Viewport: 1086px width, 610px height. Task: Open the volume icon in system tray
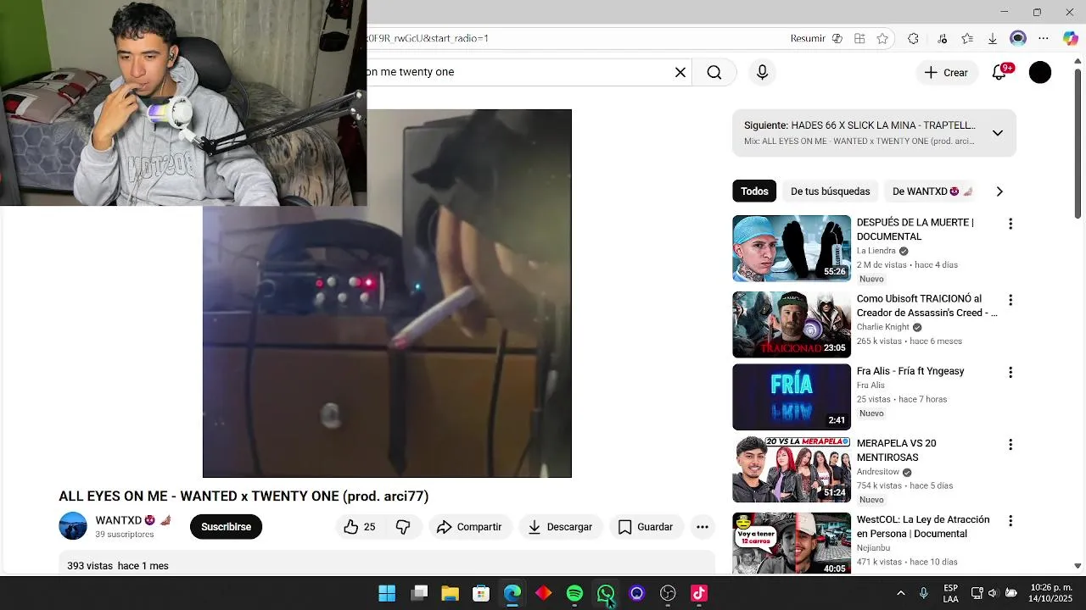pos(993,593)
